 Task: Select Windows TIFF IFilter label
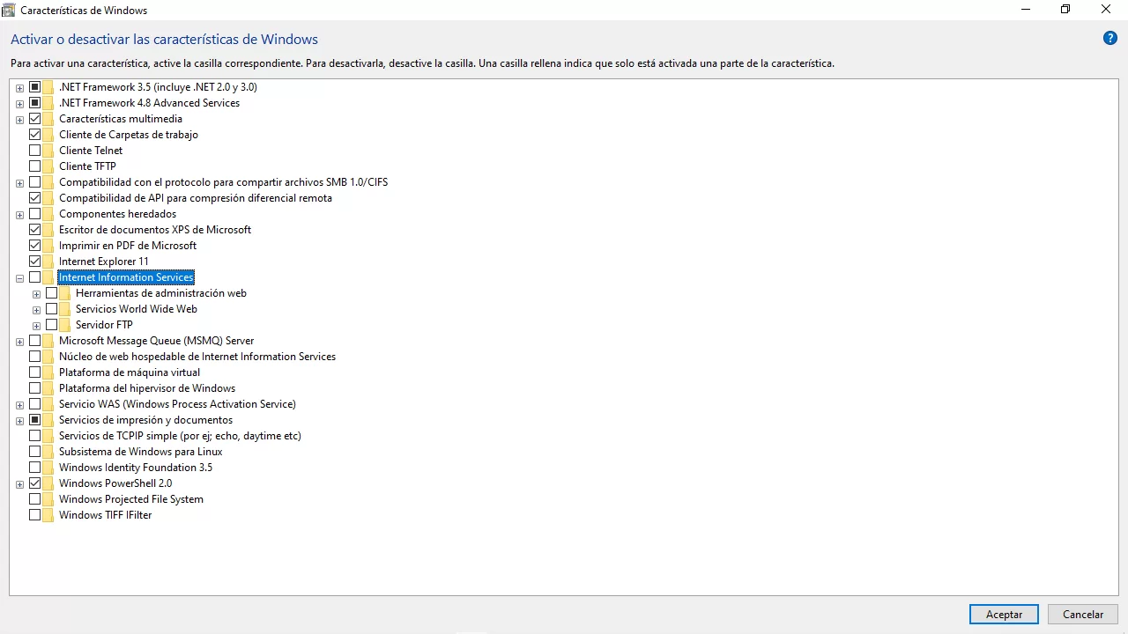106,515
